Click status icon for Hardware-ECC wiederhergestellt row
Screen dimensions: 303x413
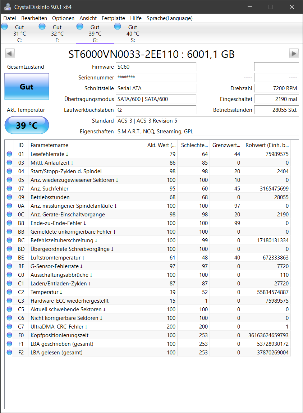click(x=9, y=300)
